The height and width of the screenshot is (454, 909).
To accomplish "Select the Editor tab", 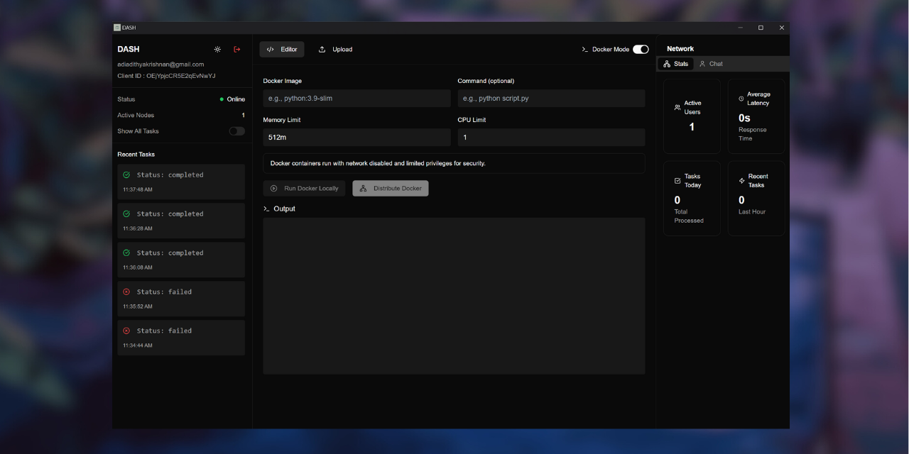I will [x=281, y=49].
